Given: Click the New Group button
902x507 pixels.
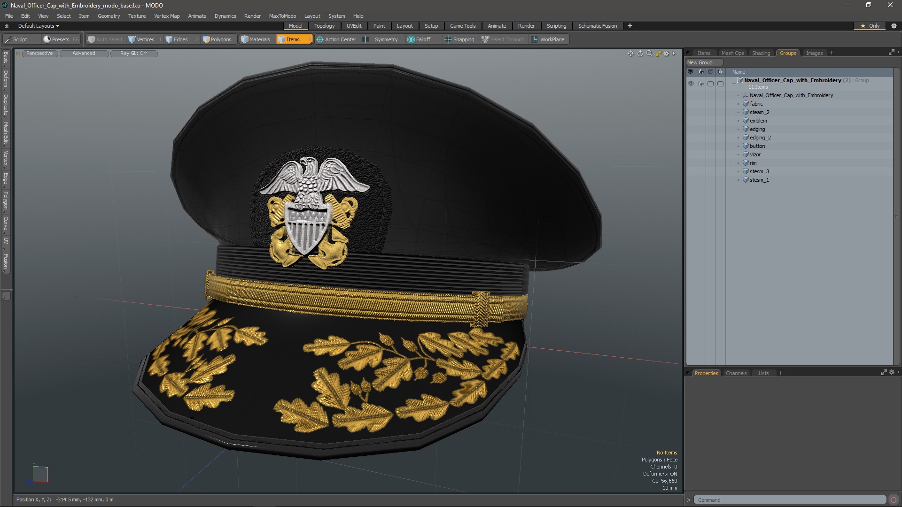Looking at the screenshot, I should click(x=704, y=62).
